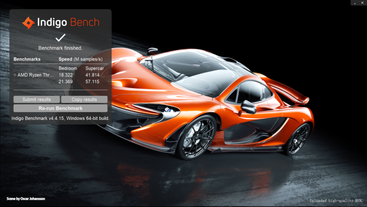Click the Benchmark finished status text
The image size is (367, 207).
(60, 48)
